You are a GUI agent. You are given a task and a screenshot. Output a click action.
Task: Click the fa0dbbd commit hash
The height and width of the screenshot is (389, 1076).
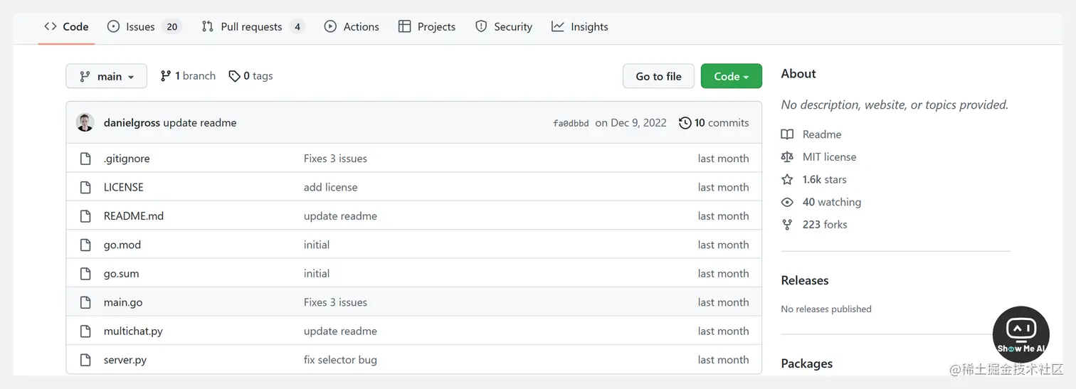571,123
